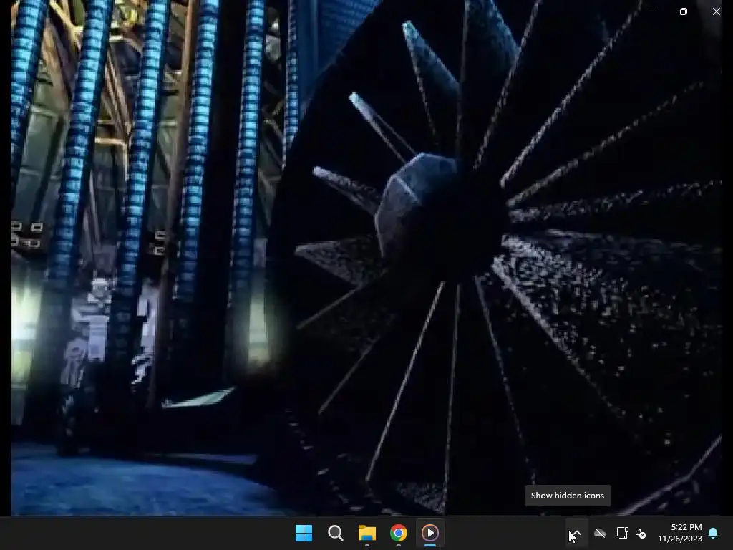Click the Media Player taskbar icon
This screenshot has height=550, width=733.
pyautogui.click(x=430, y=533)
